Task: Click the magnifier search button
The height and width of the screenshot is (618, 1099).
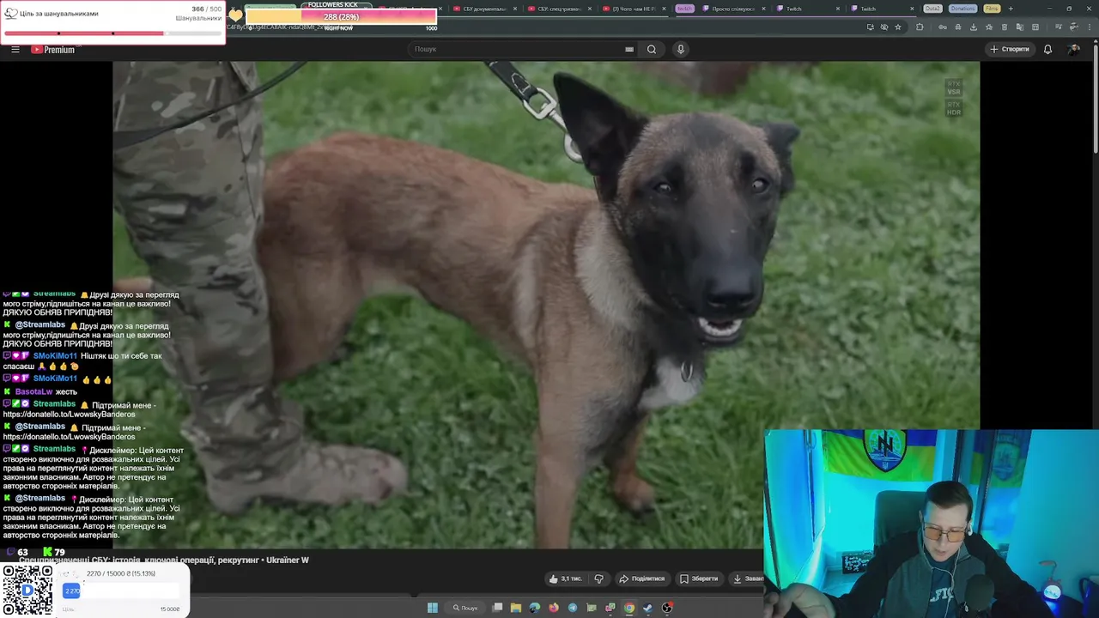Action: pos(652,49)
